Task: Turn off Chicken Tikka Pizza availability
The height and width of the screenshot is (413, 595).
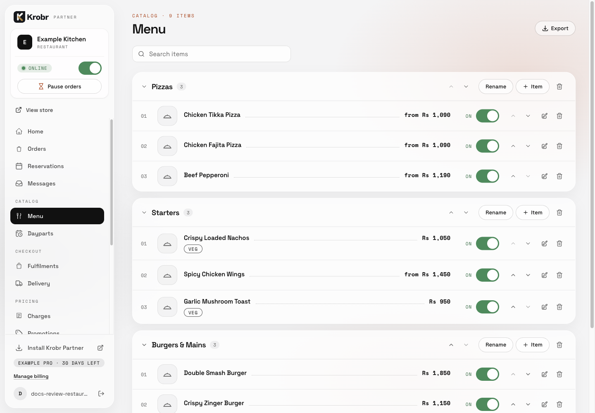Action: click(x=488, y=116)
